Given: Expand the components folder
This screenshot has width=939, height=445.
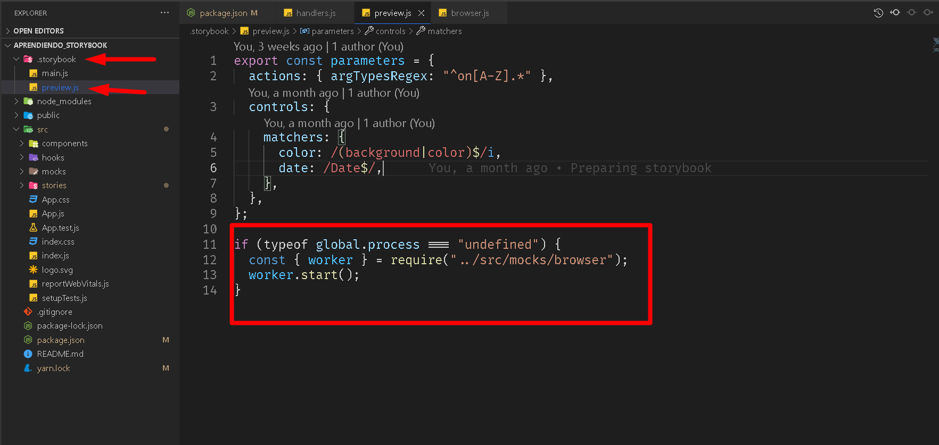Looking at the screenshot, I should pos(22,144).
